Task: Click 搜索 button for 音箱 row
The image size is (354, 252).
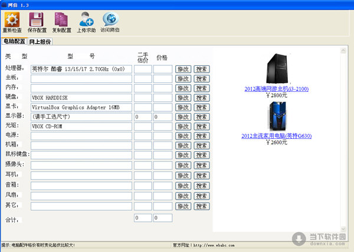Action: point(202,186)
